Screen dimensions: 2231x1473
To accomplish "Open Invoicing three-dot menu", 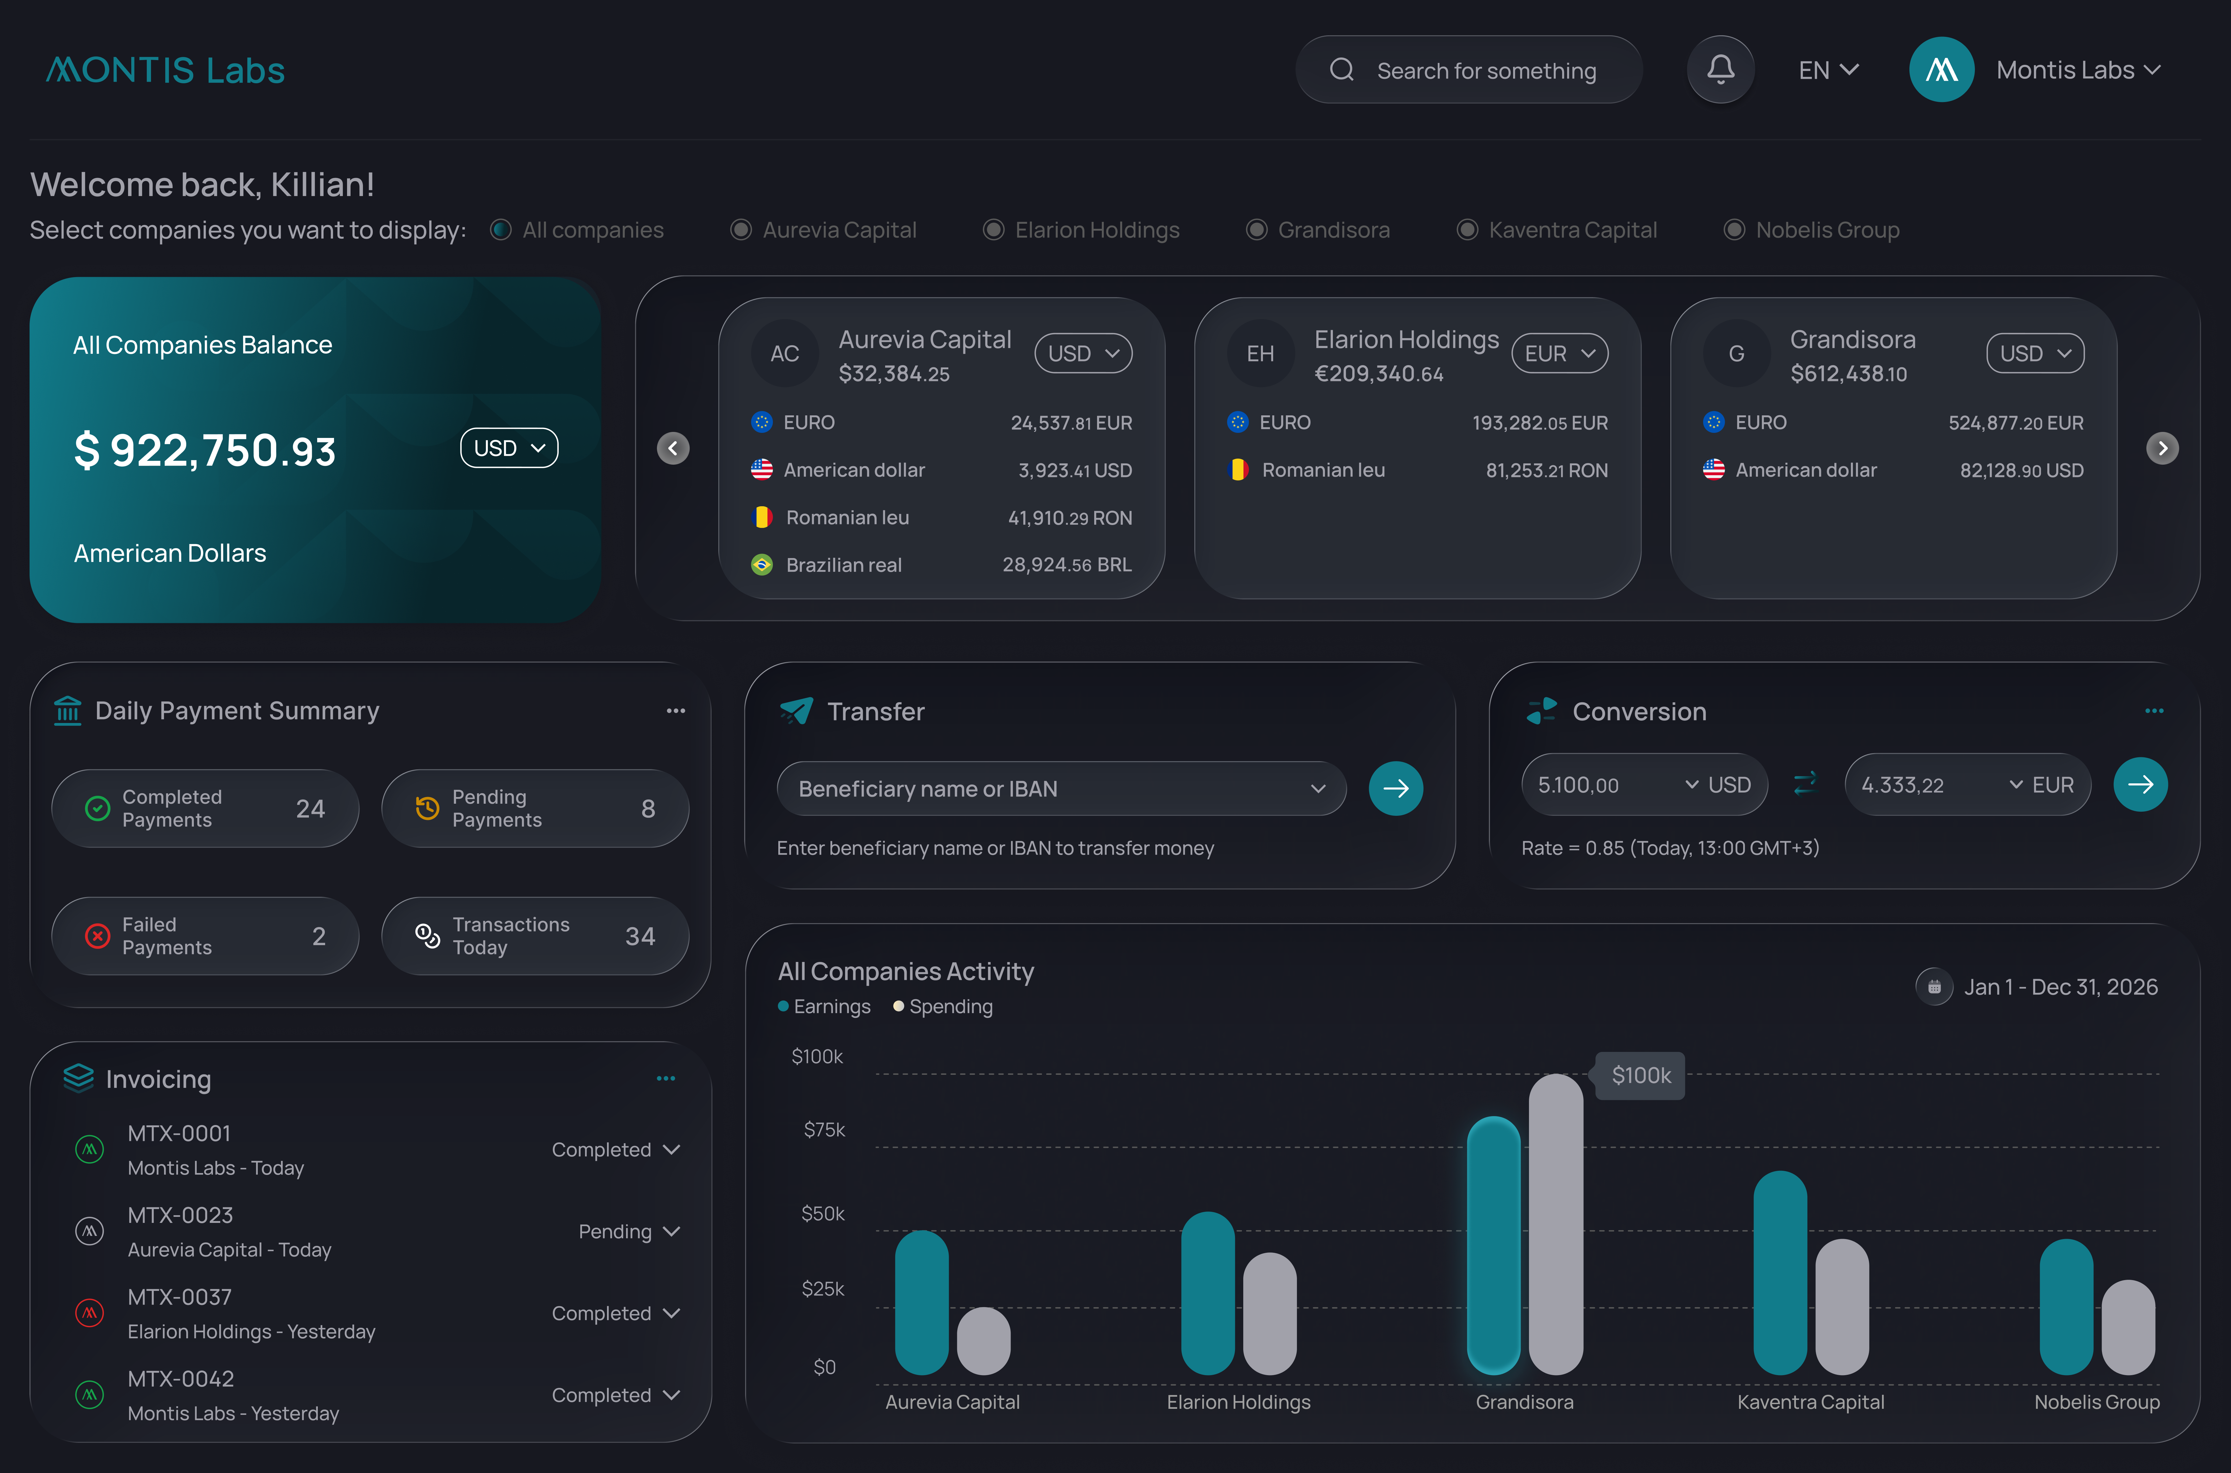I will click(x=666, y=1078).
